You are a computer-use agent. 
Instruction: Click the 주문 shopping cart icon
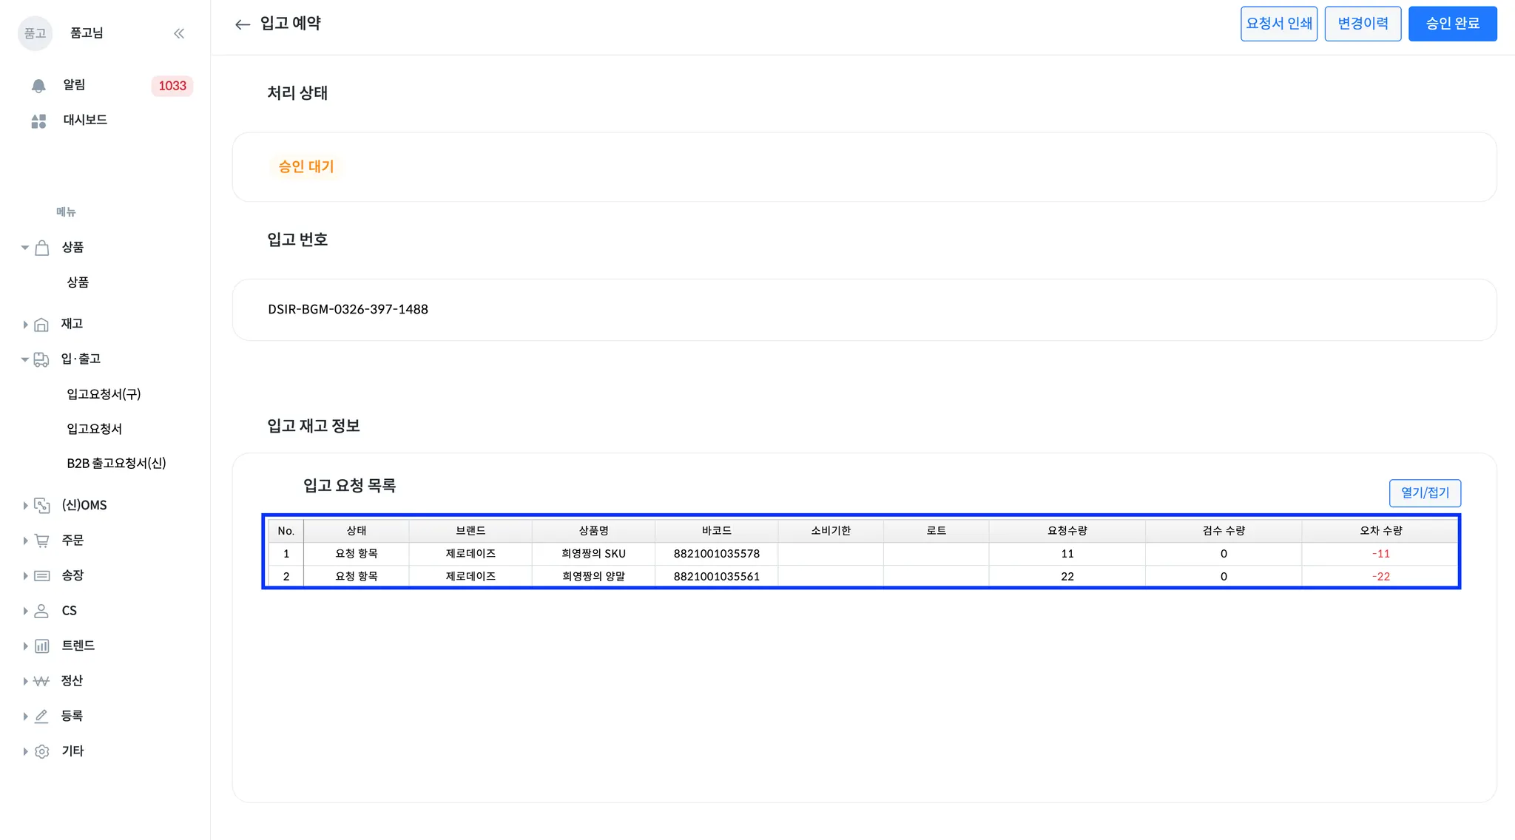coord(41,541)
